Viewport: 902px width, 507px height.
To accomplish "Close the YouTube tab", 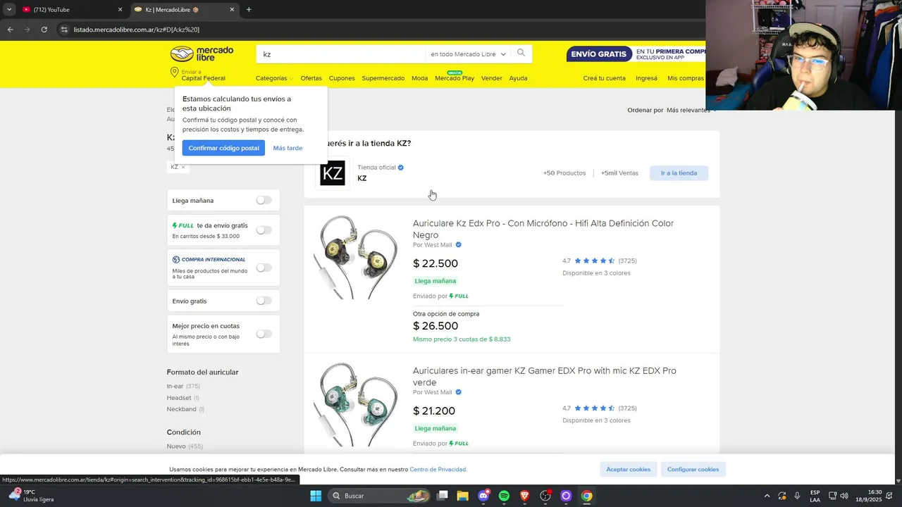I will click(120, 10).
